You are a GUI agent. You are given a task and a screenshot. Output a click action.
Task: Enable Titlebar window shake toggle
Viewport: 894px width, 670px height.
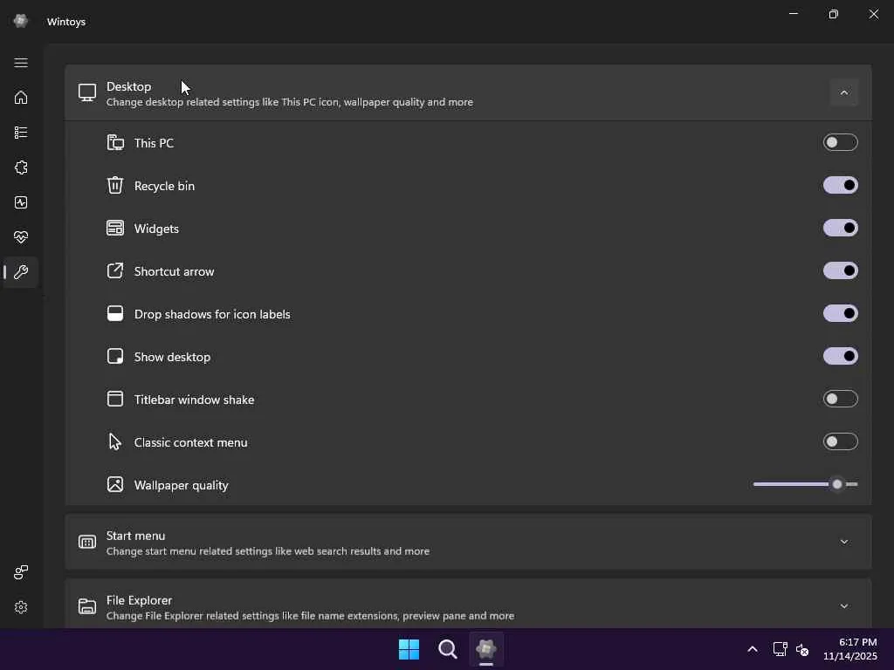pyautogui.click(x=841, y=399)
